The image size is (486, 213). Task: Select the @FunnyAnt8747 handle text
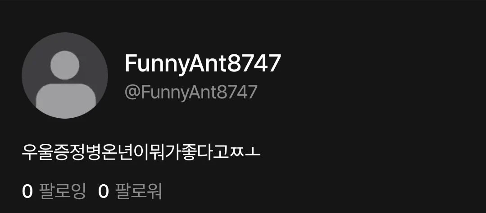[191, 93]
